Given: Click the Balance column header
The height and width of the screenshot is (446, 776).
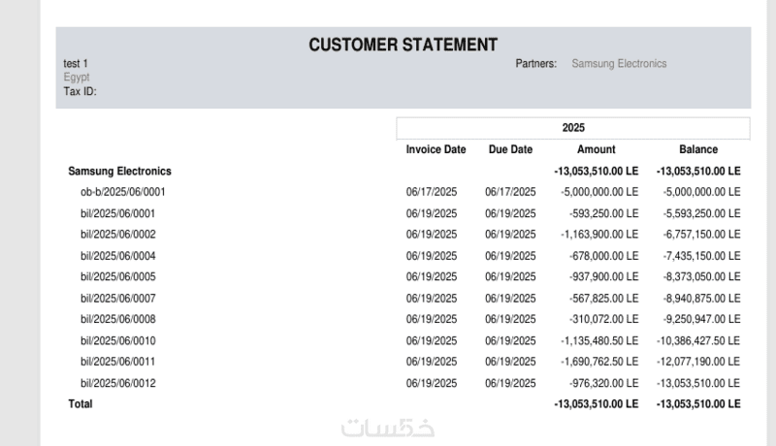Looking at the screenshot, I should (697, 149).
